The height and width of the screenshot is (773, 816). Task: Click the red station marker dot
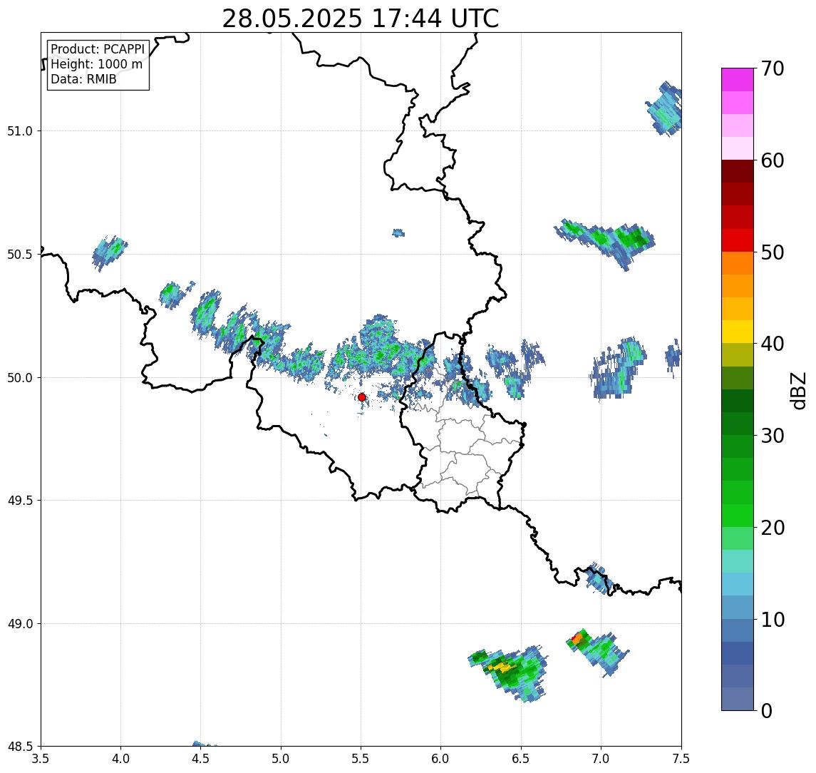tap(362, 397)
